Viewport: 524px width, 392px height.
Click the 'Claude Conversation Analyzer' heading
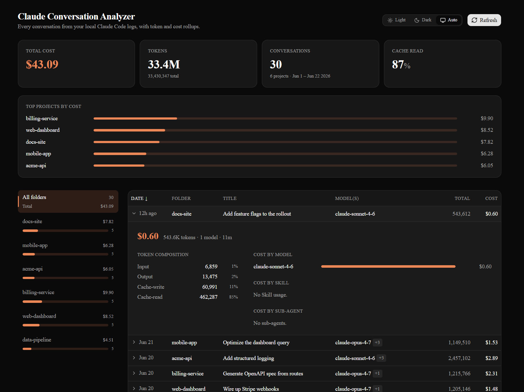[x=76, y=16]
